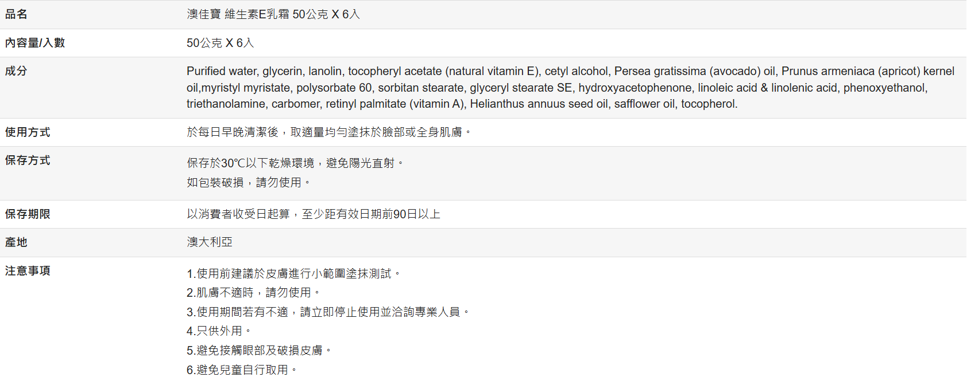Click note 6 避免兒童自行取用
The image size is (967, 381).
(x=241, y=370)
